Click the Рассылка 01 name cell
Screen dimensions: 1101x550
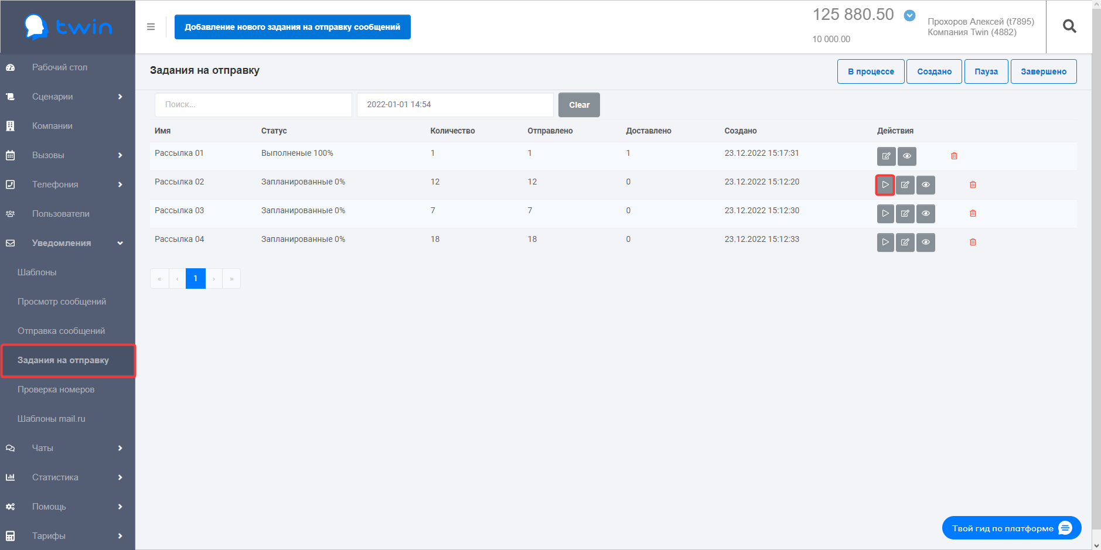pos(179,153)
